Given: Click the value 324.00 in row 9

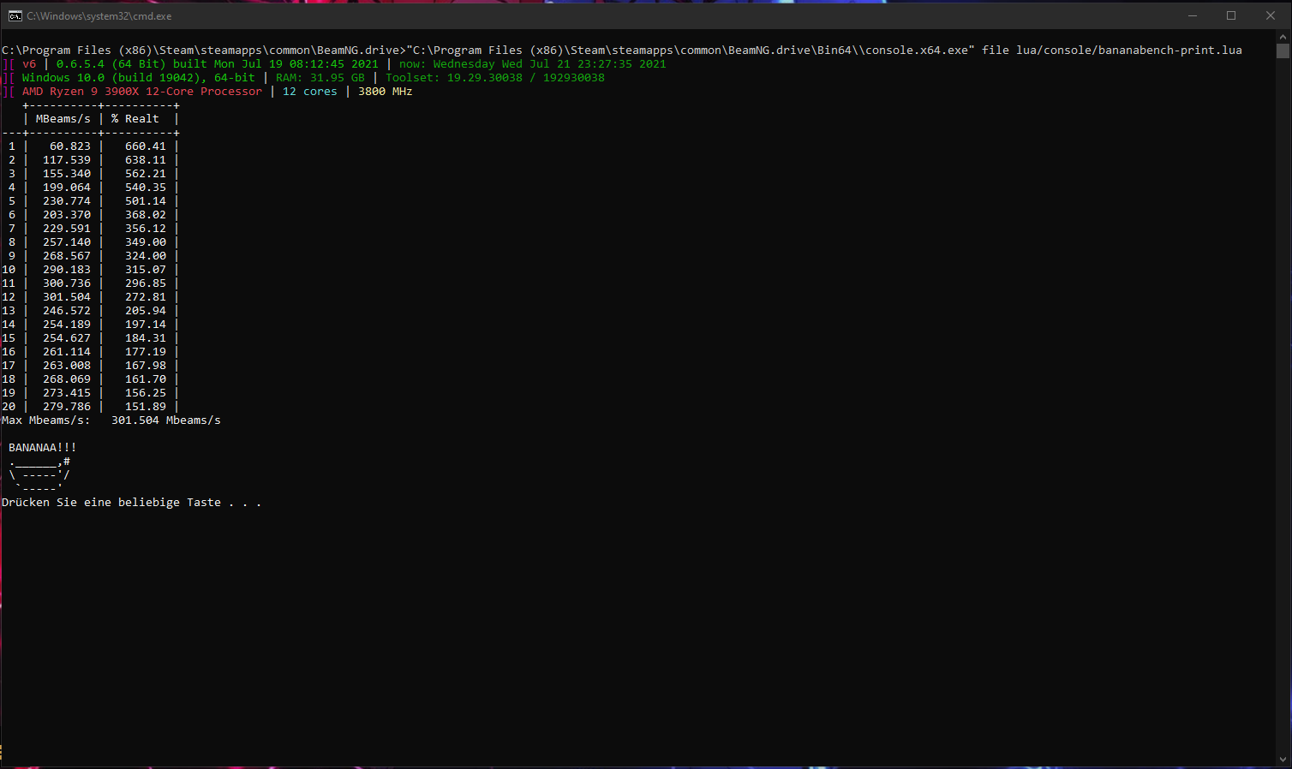Looking at the screenshot, I should pyautogui.click(x=146, y=256).
